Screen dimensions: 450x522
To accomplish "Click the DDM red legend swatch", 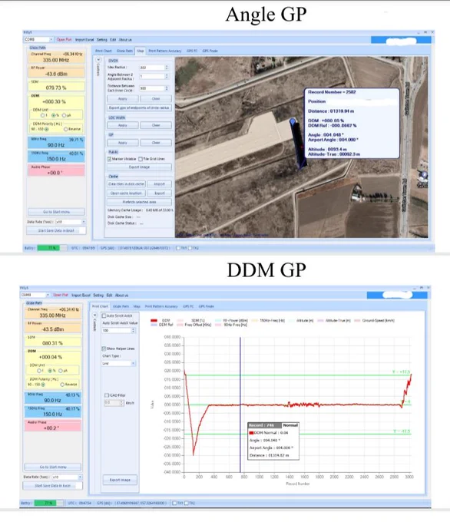I will tap(154, 321).
